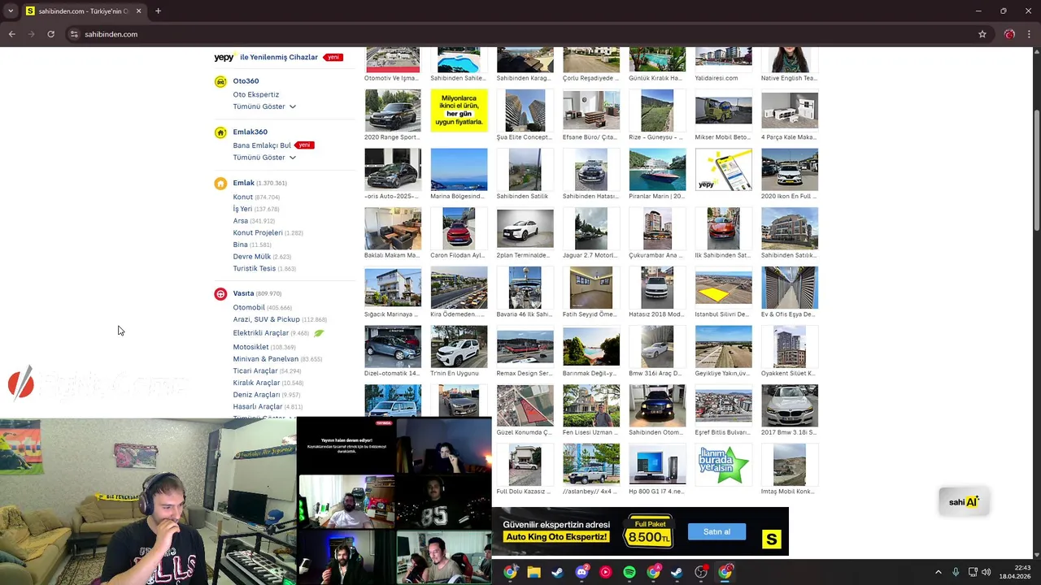Open Konut Projeleri category
Screen dimensions: 1041x585
[x=258, y=233]
